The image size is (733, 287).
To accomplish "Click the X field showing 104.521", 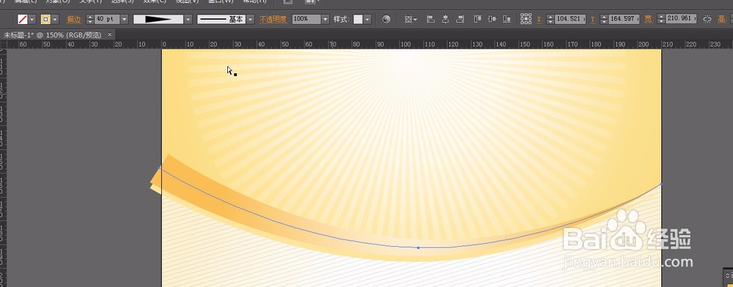I will point(570,19).
